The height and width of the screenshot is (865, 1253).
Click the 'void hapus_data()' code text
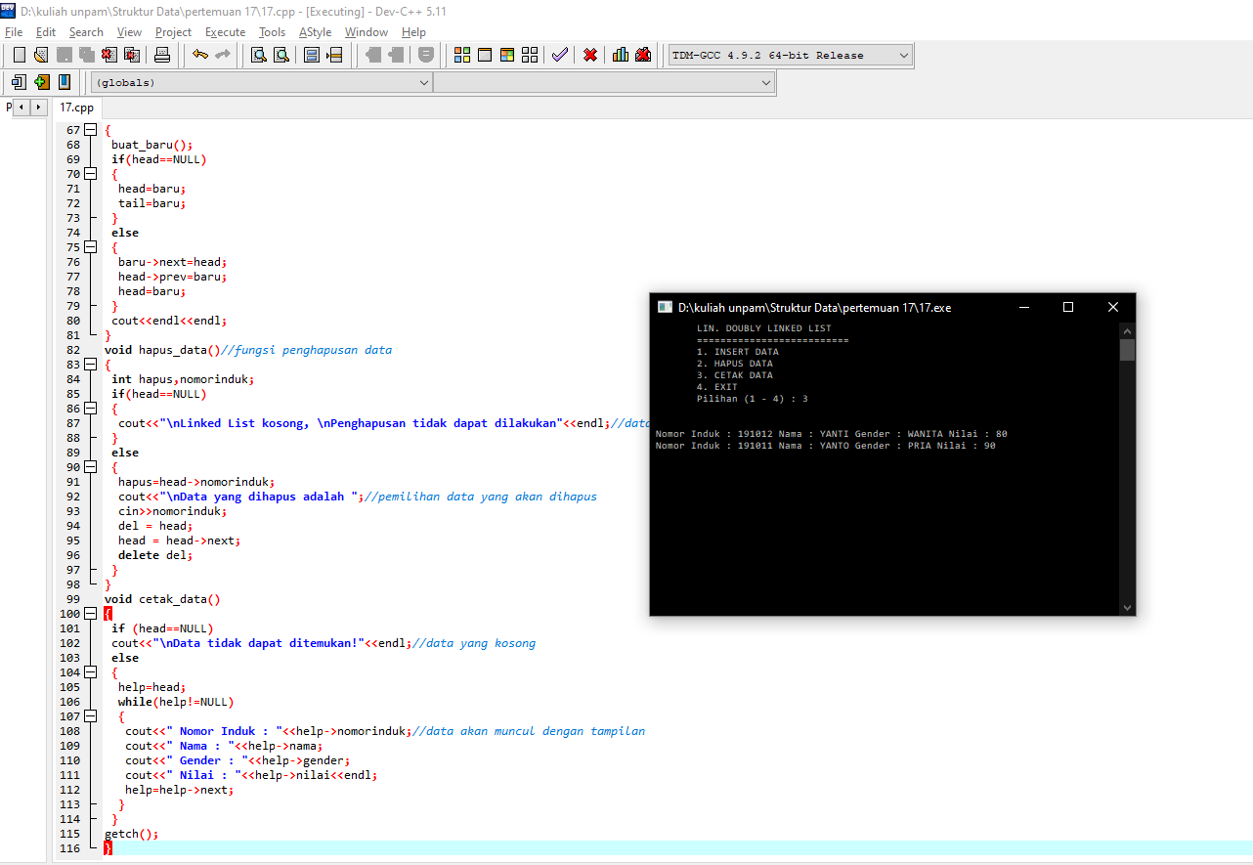click(x=161, y=350)
